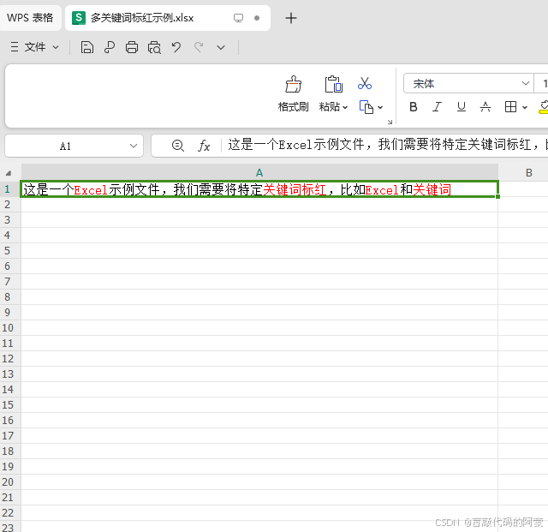This screenshot has width=548, height=532.
Task: Click the fx insert function icon
Action: (204, 145)
